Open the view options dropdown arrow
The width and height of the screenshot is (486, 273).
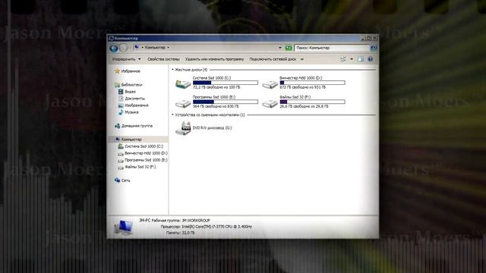(352, 59)
